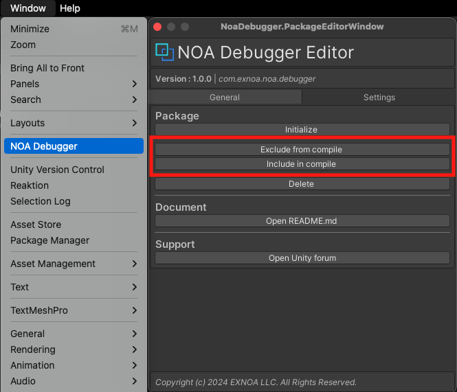Click the Package section heading
457x392 pixels.
[177, 116]
